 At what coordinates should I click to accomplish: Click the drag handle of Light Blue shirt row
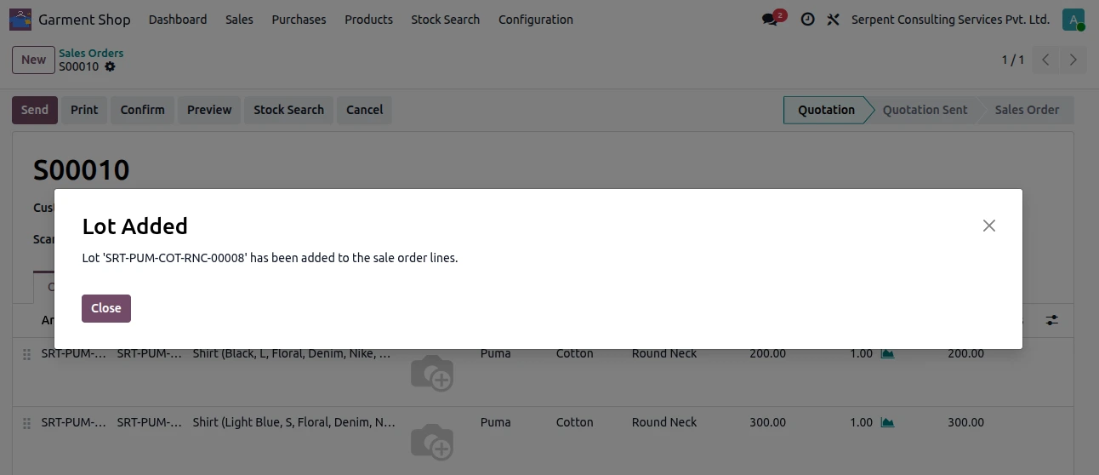click(x=26, y=423)
